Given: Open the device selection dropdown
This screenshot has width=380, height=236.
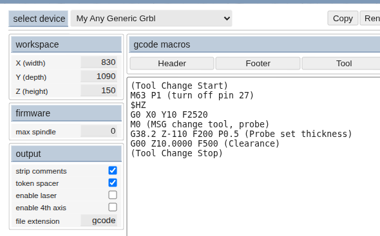Looking at the screenshot, I should (x=151, y=19).
